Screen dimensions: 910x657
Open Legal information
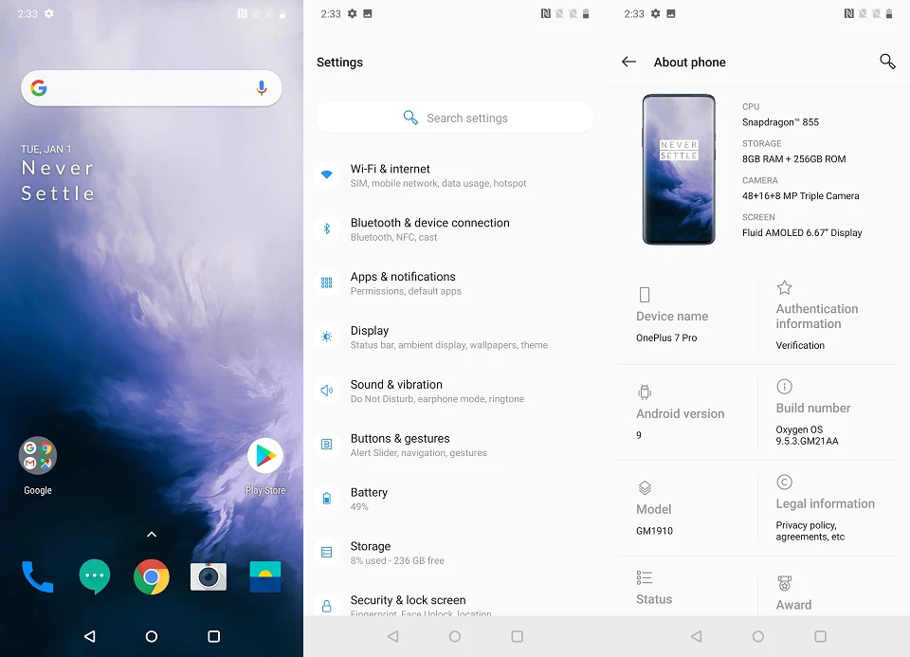click(x=828, y=508)
